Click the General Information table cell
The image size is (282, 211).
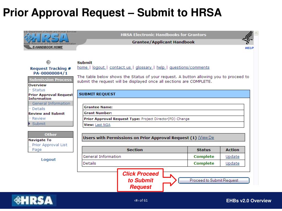[135, 156]
